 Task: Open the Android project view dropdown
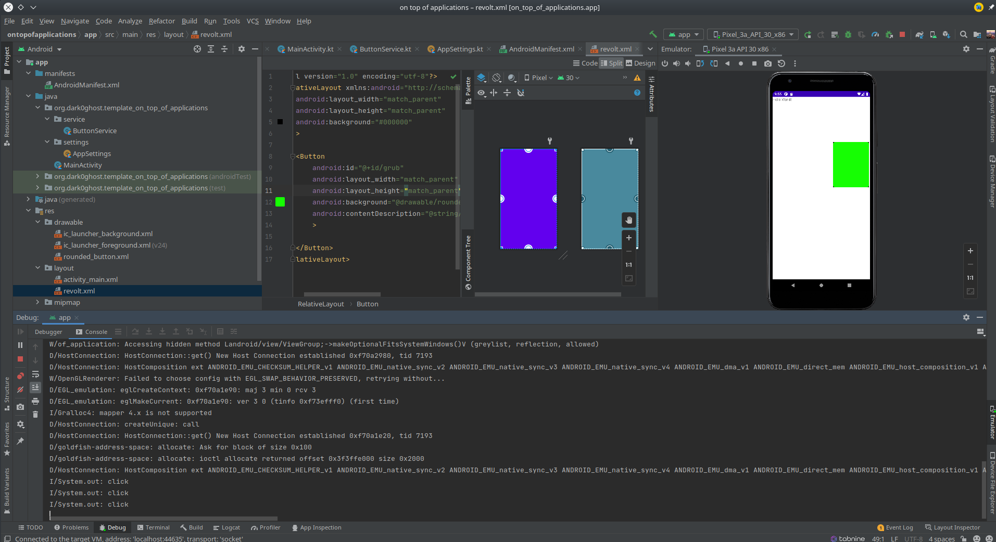pos(40,49)
